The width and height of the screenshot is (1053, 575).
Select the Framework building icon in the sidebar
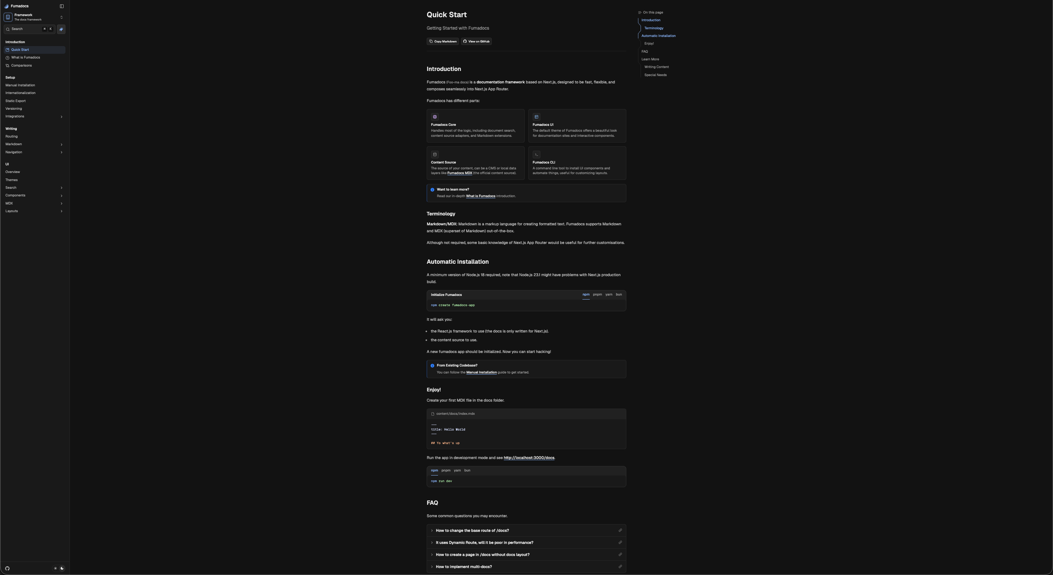pyautogui.click(x=8, y=17)
